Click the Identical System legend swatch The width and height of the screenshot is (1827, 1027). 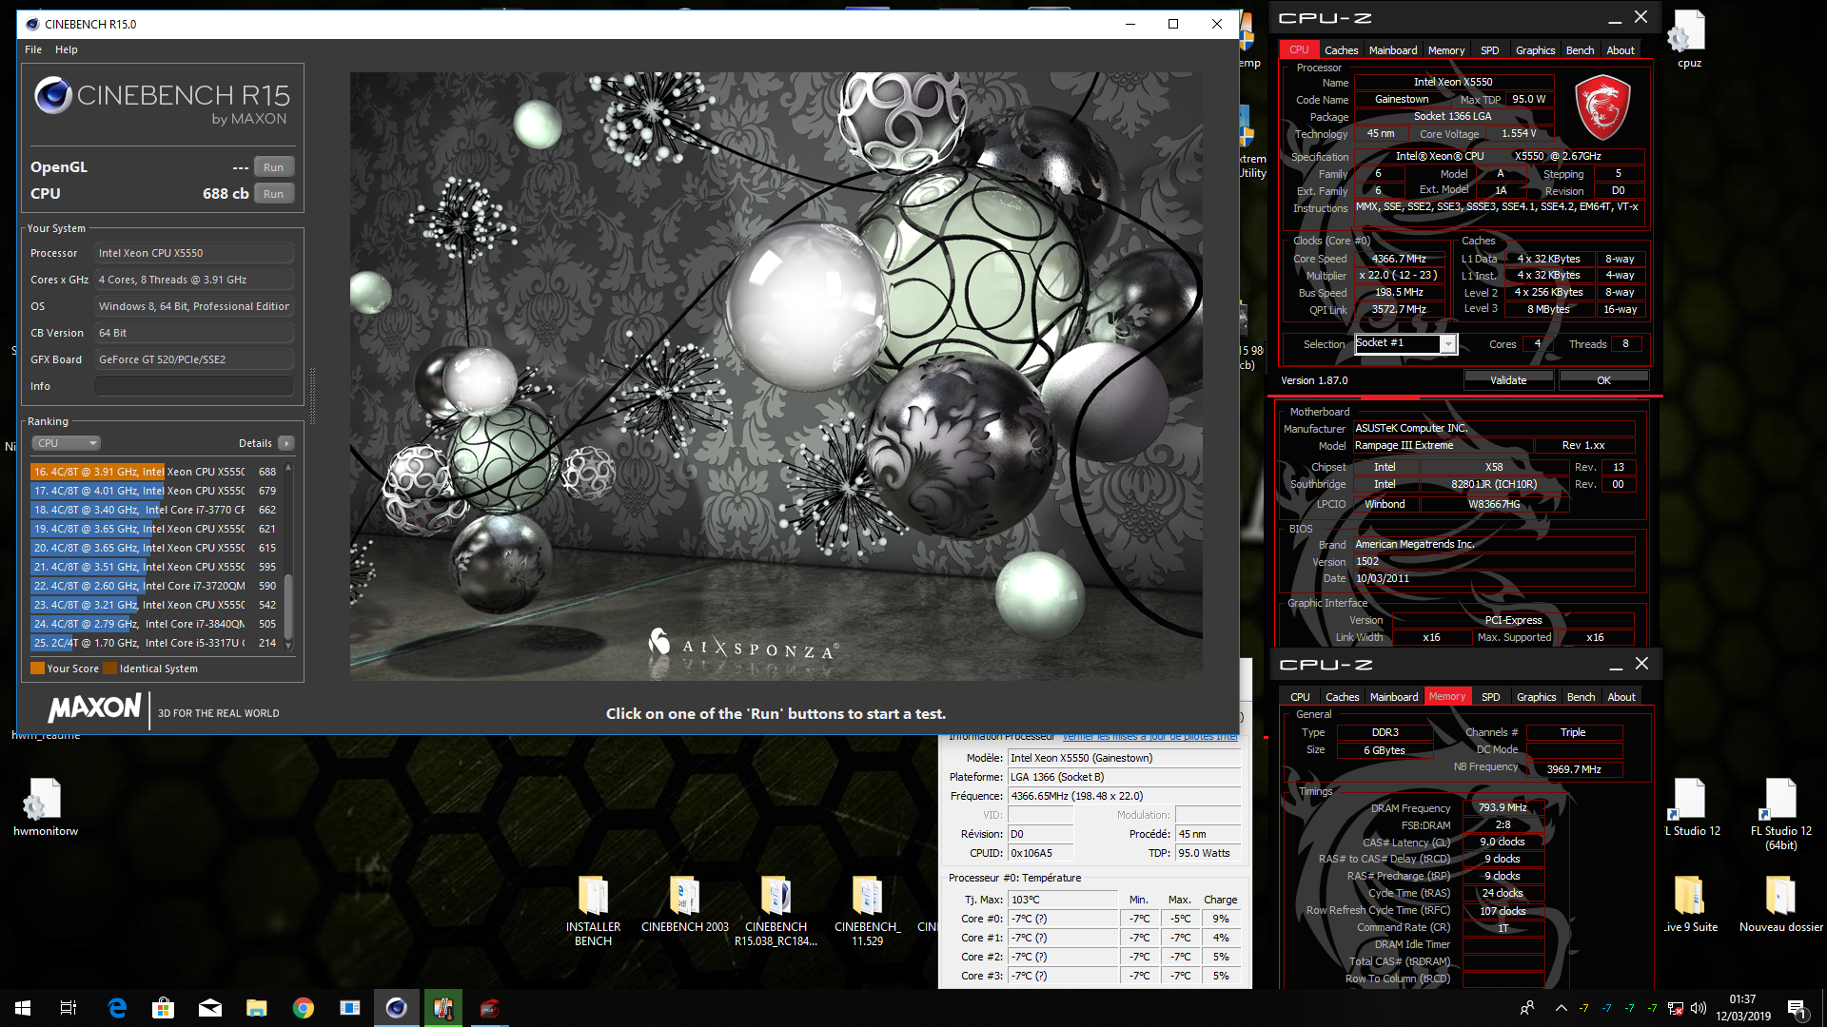point(110,669)
